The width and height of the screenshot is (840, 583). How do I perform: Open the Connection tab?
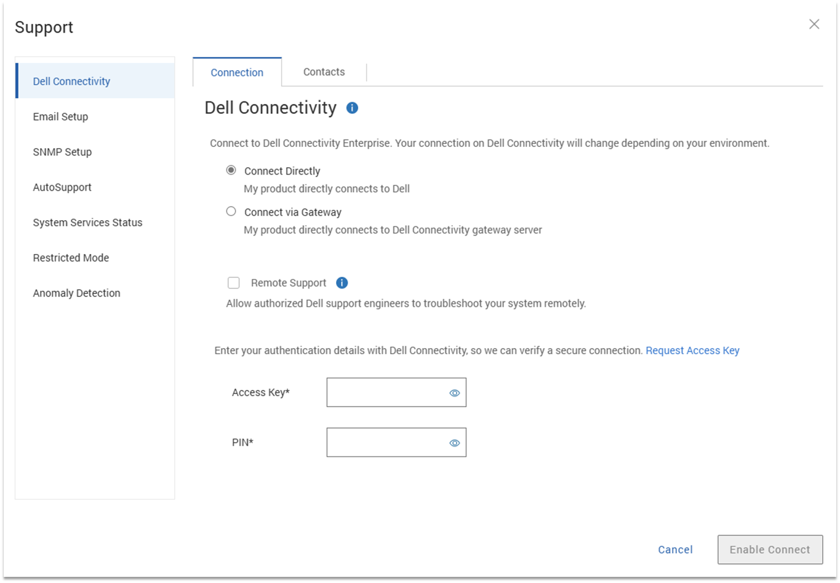237,73
